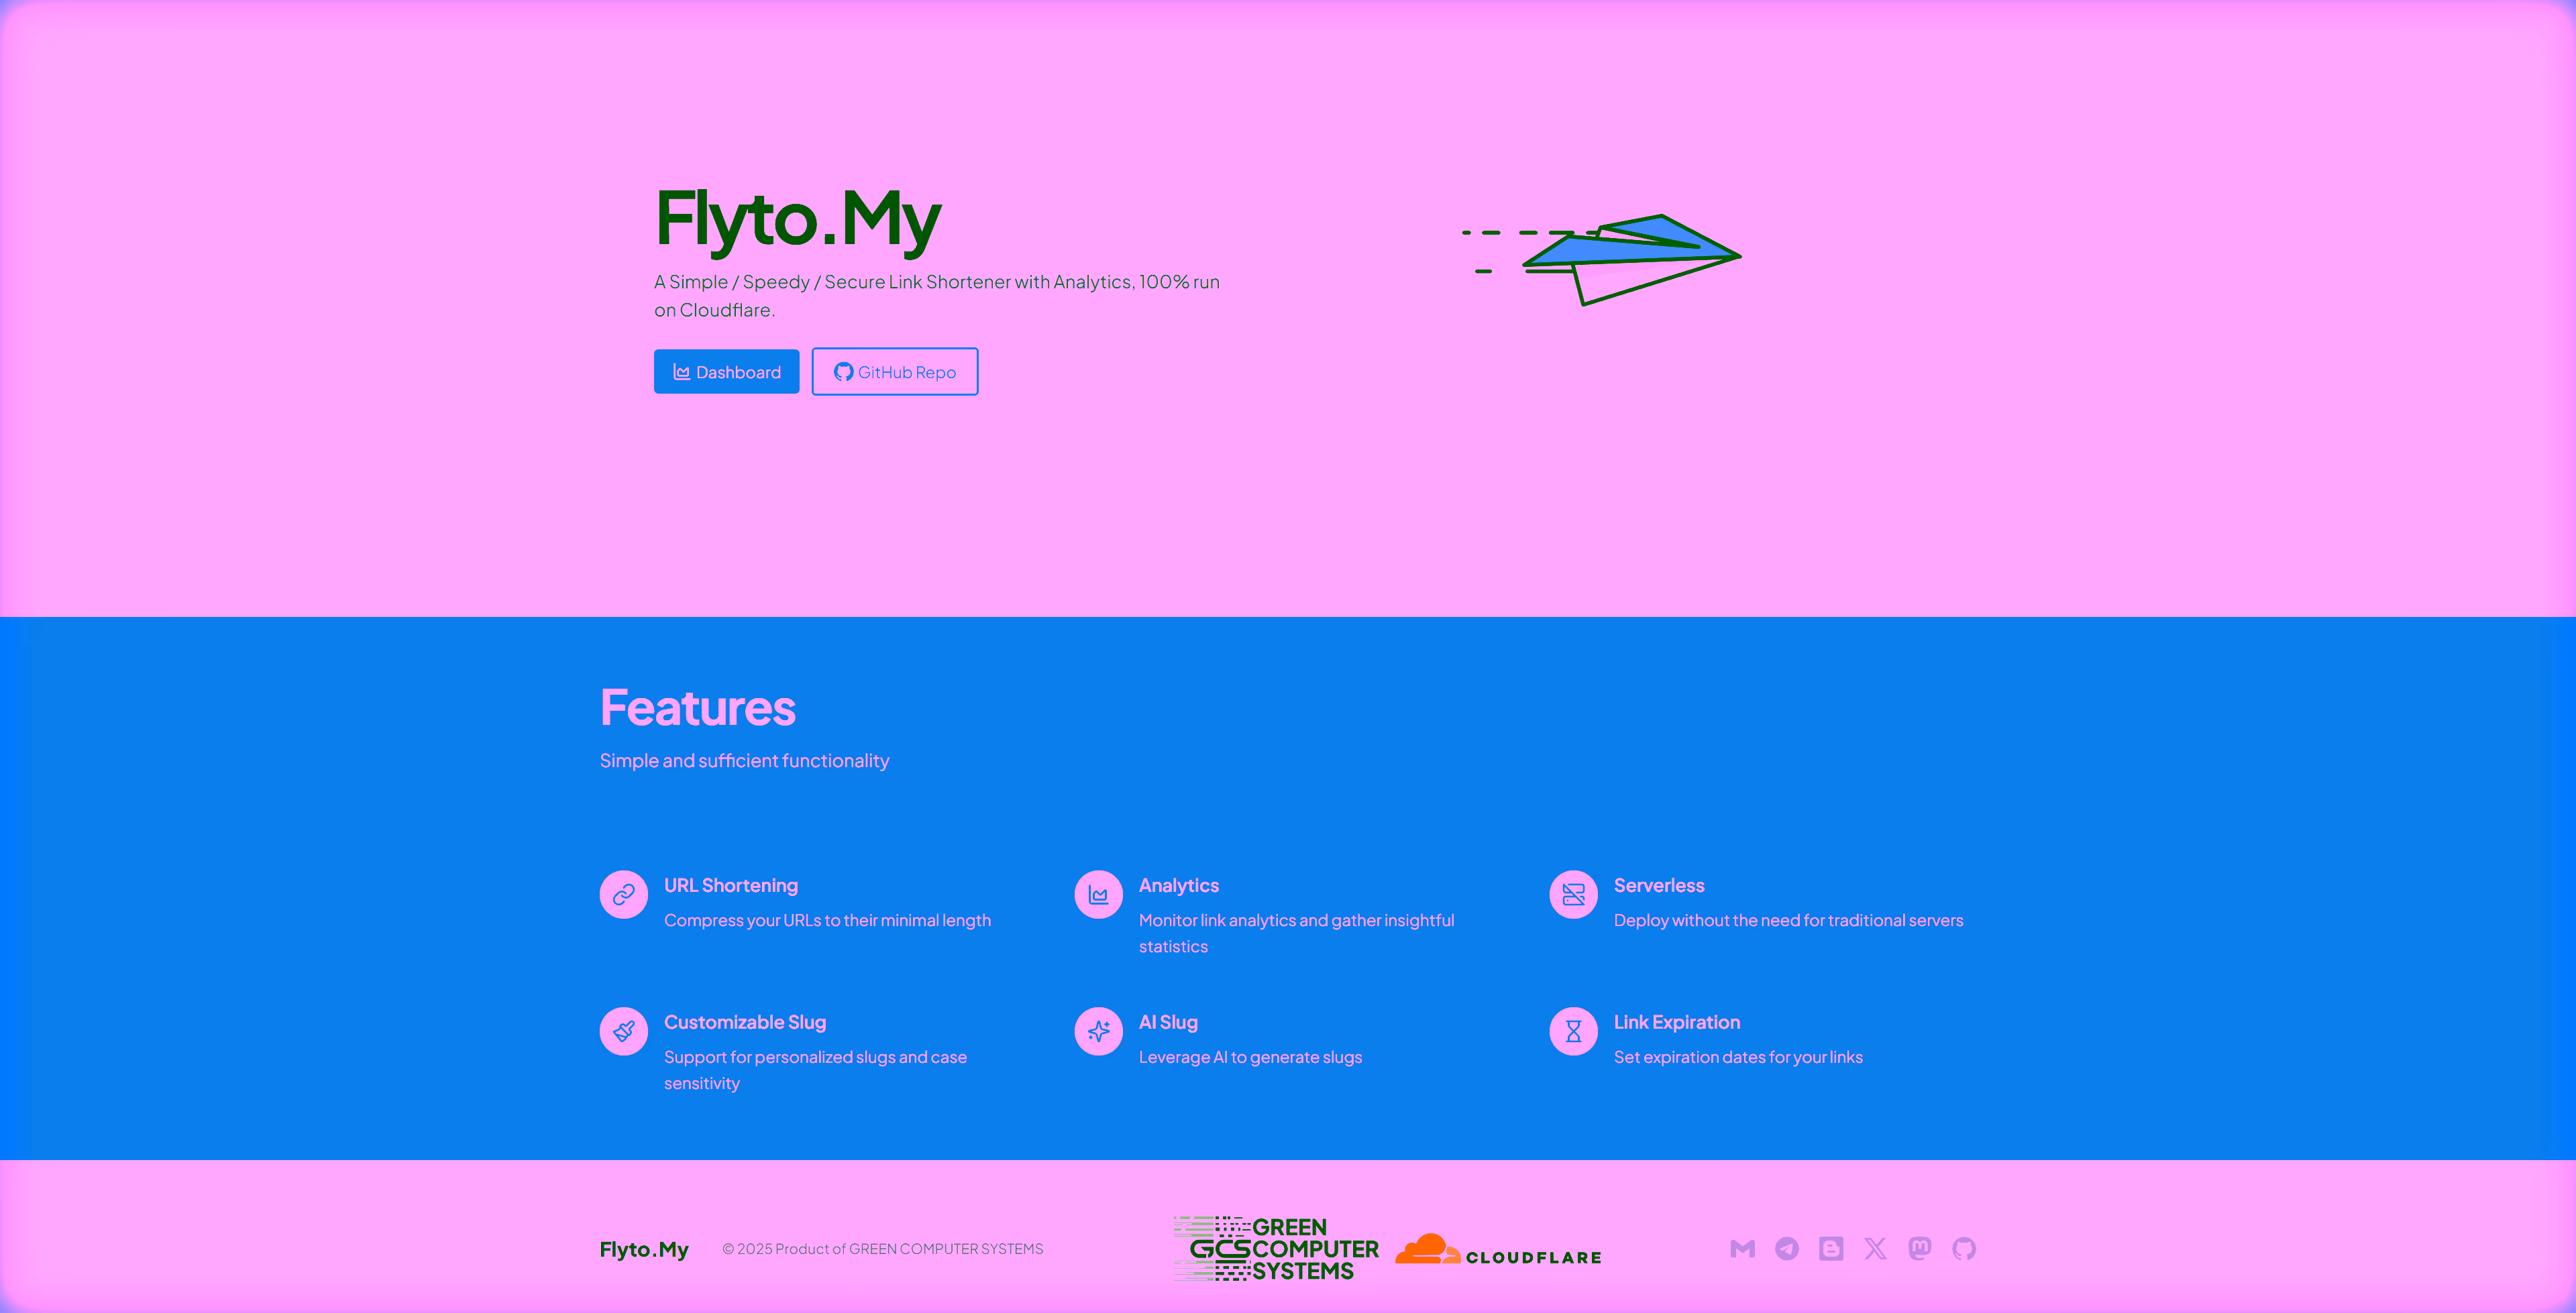This screenshot has height=1313, width=2576.
Task: Open the Cloudflare logo in footer
Action: [1498, 1250]
